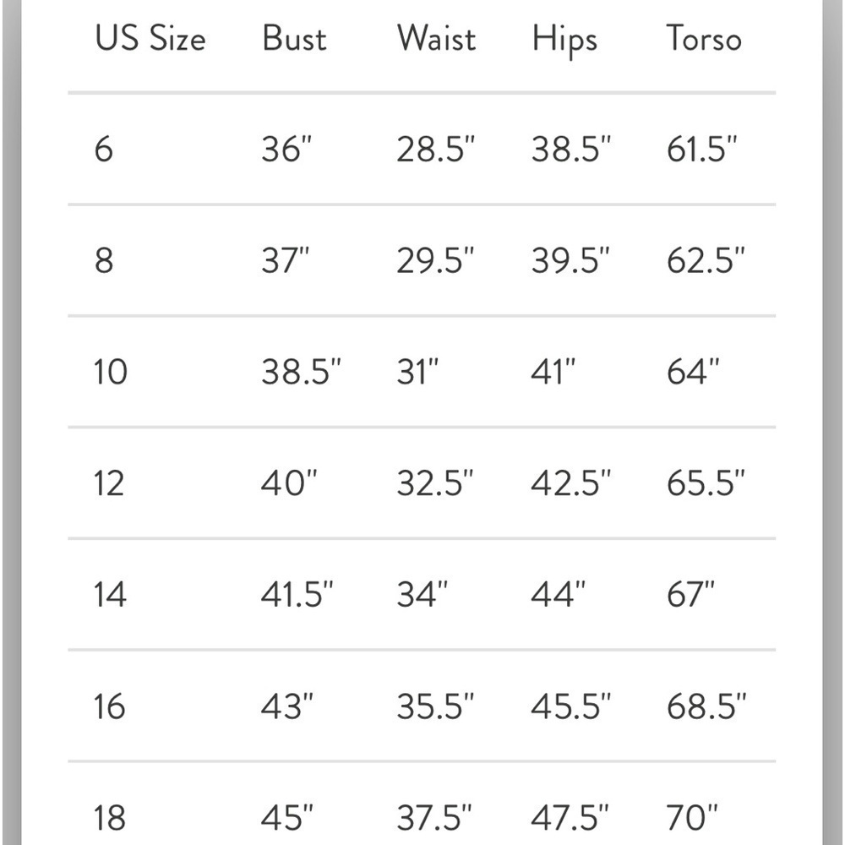Select the 28.5" waist measurement
The image size is (845, 845).
coord(436,150)
